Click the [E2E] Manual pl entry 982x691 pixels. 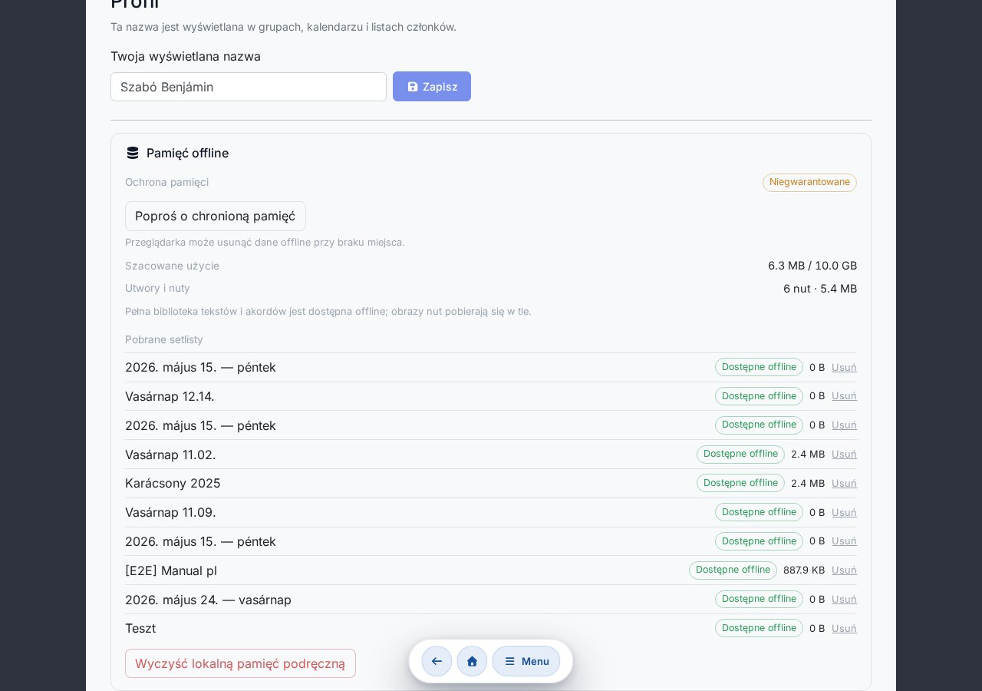pos(171,570)
